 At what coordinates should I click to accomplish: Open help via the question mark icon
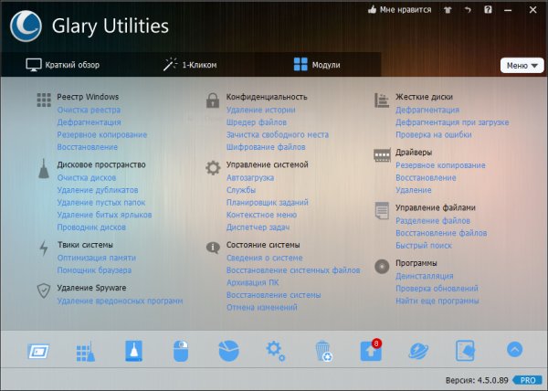point(488,9)
